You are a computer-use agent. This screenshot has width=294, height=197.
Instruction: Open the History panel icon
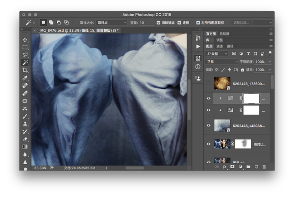coord(198,38)
